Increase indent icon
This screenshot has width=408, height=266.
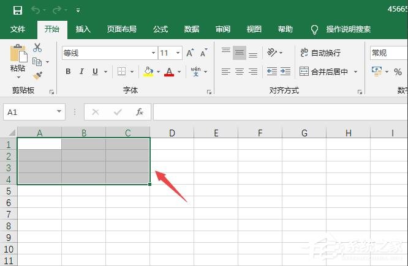click(285, 71)
